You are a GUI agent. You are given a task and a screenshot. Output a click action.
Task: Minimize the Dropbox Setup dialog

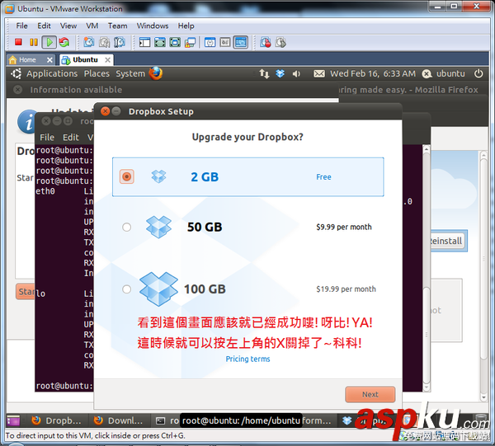point(116,111)
